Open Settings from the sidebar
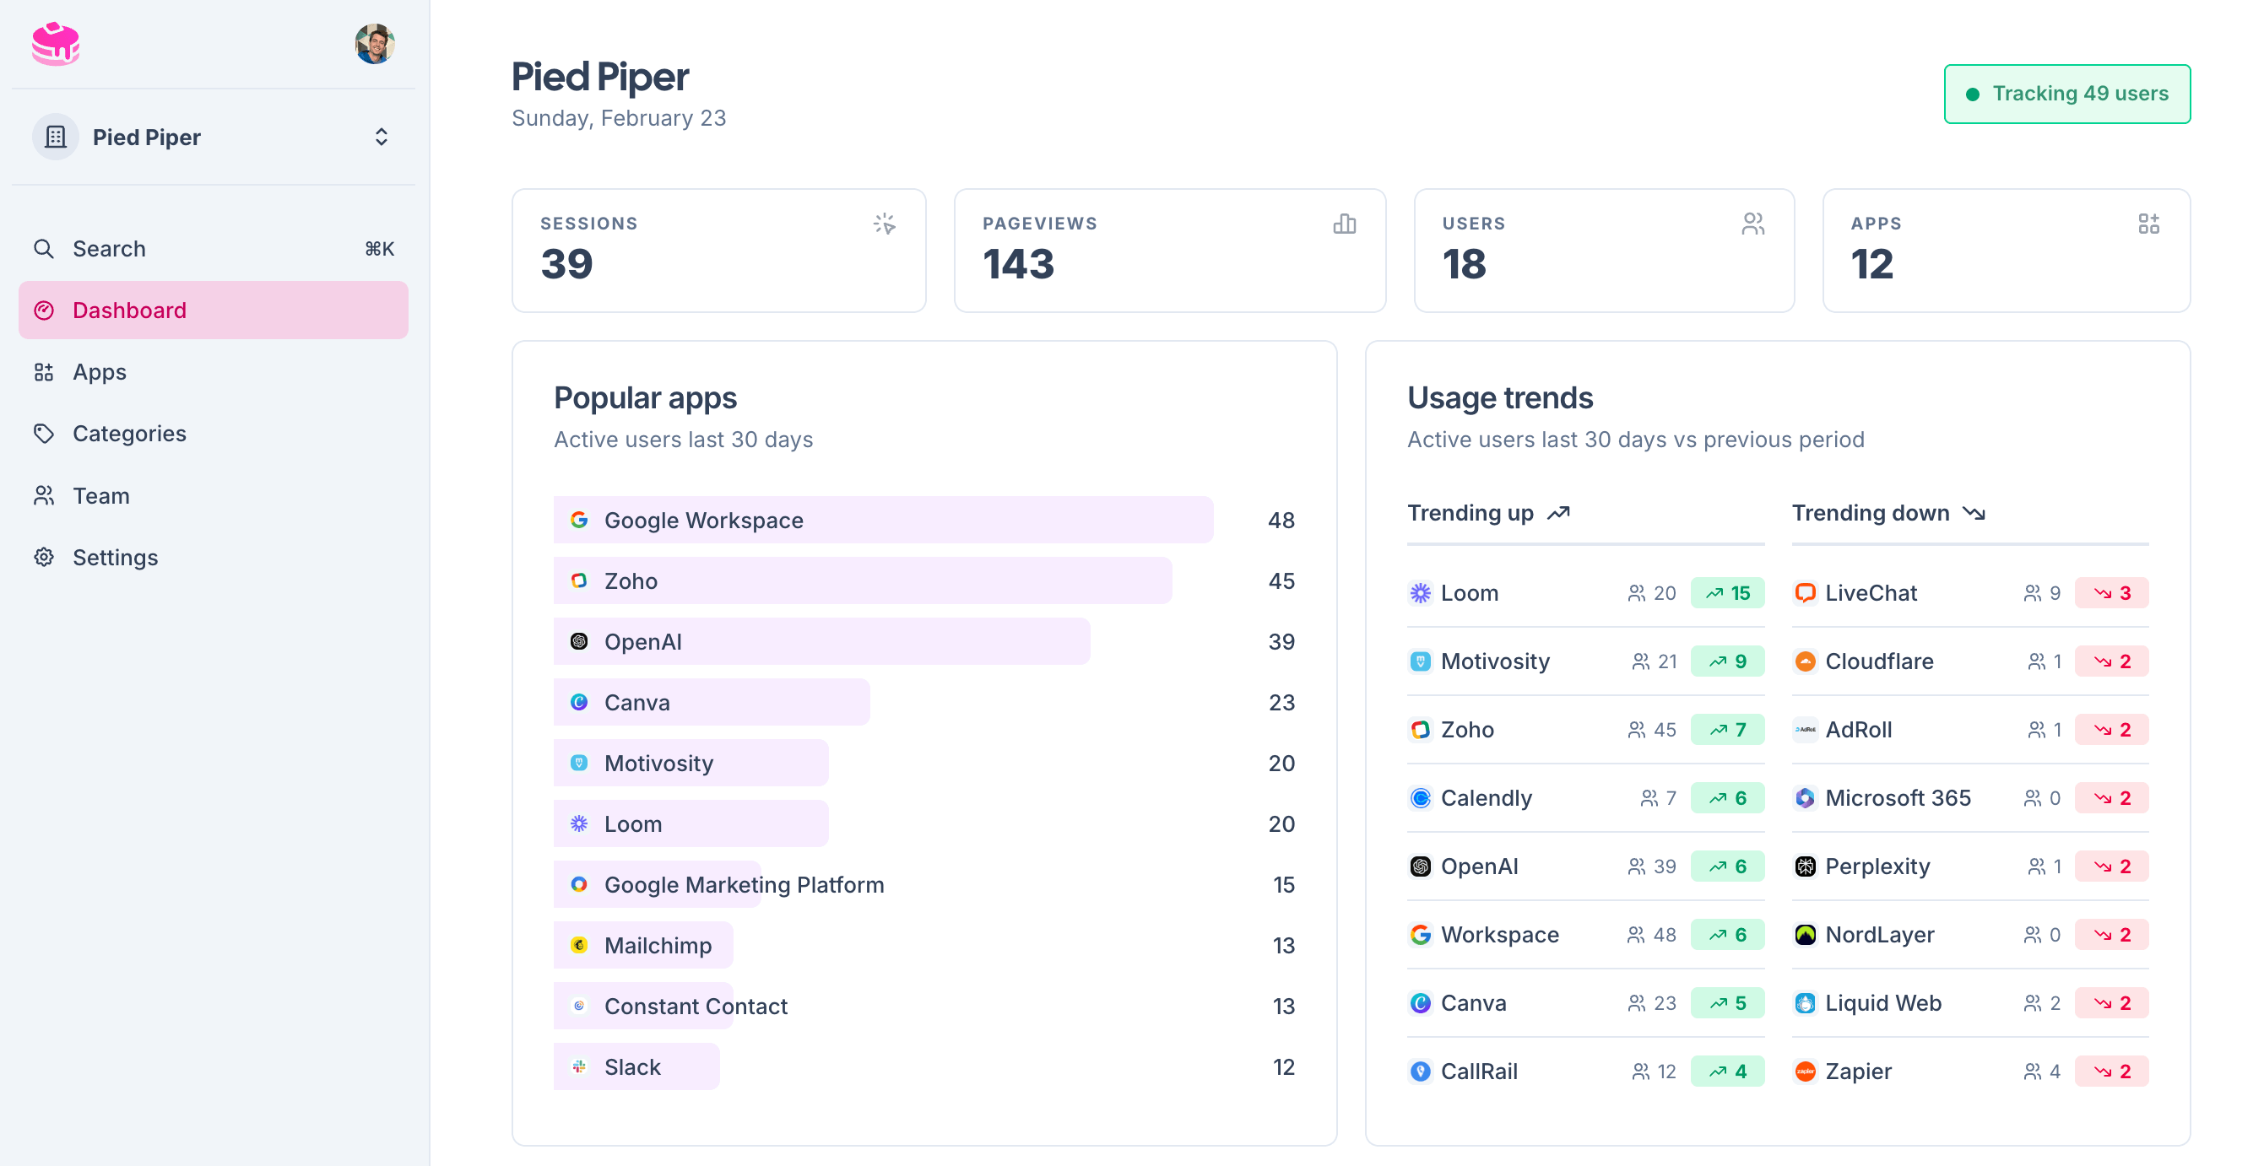 click(115, 557)
